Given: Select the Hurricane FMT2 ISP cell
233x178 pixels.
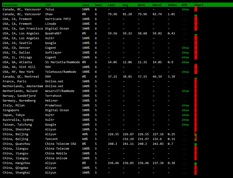Looking at the screenshot, I should pos(58,19).
